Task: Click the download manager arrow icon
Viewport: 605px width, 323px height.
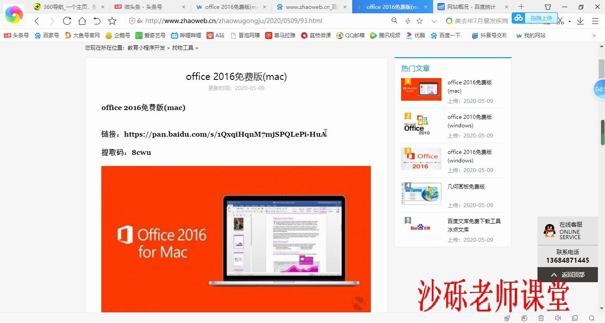Action: tap(581, 21)
